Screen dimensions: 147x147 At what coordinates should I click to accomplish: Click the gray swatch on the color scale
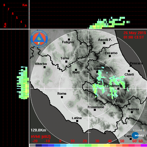(33, 145)
